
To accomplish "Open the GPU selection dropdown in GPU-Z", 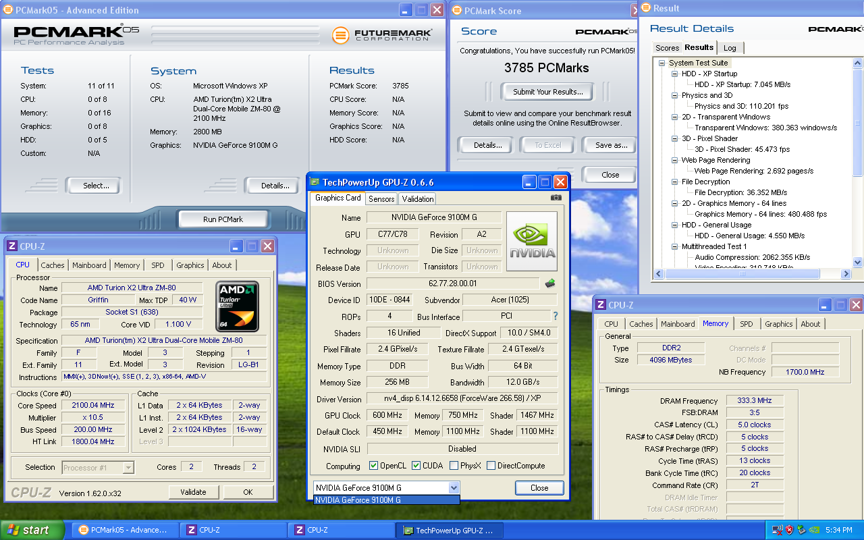I will pyautogui.click(x=454, y=487).
